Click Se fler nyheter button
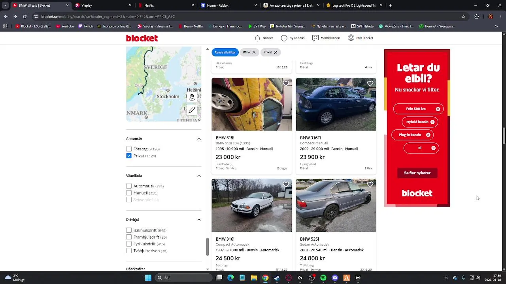Screen dimensions: 506x284 417,173
